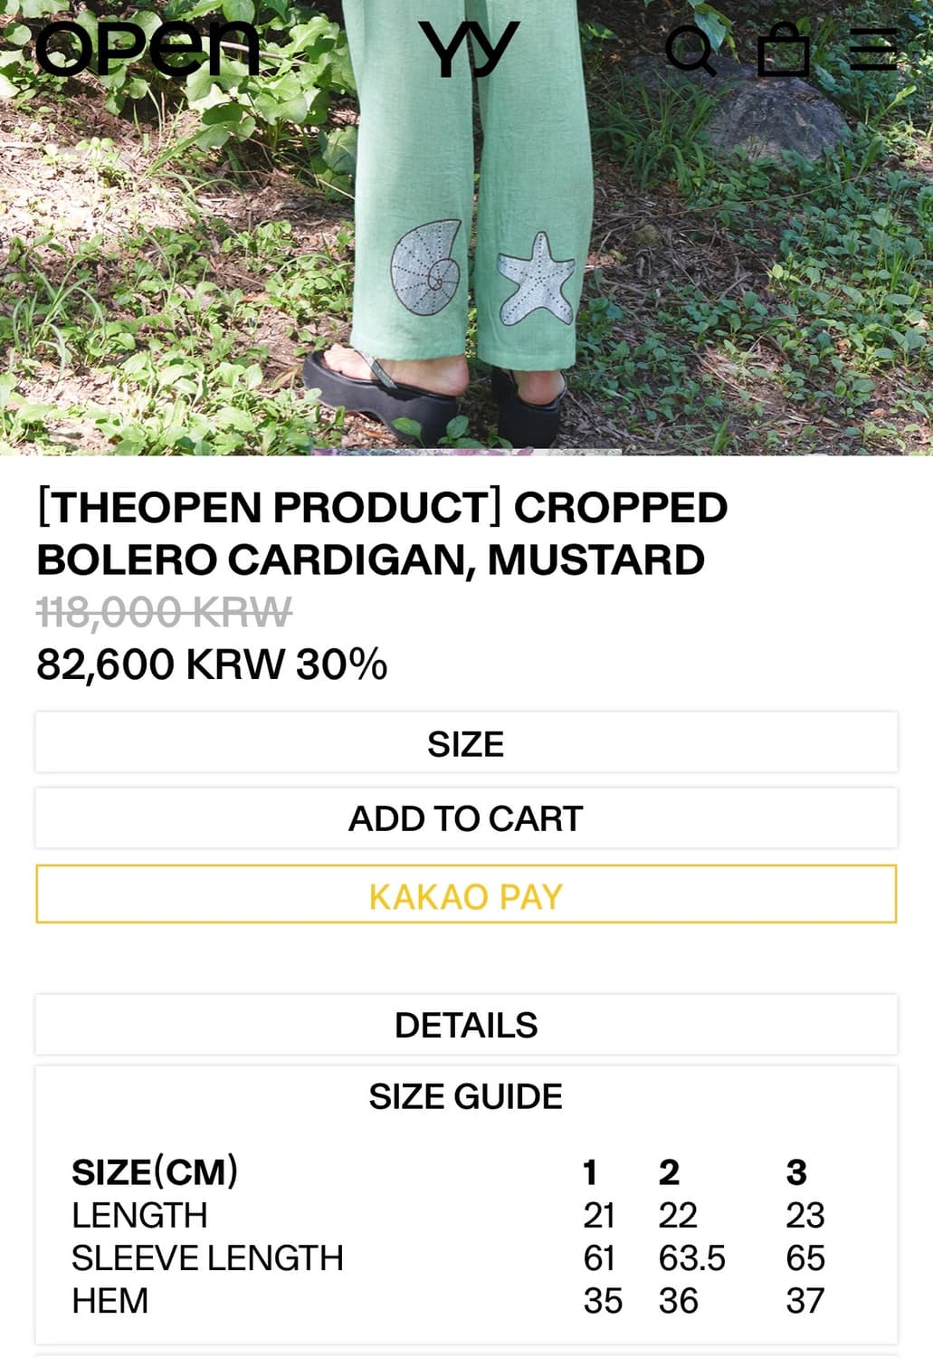The width and height of the screenshot is (933, 1358).
Task: Open search with the magnifier icon
Action: click(690, 50)
